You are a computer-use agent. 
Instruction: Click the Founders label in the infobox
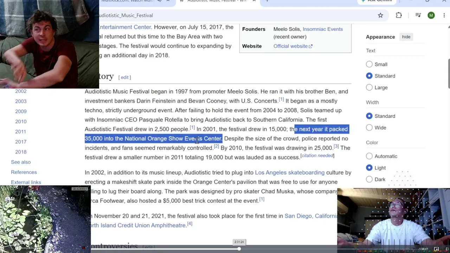pyautogui.click(x=253, y=29)
